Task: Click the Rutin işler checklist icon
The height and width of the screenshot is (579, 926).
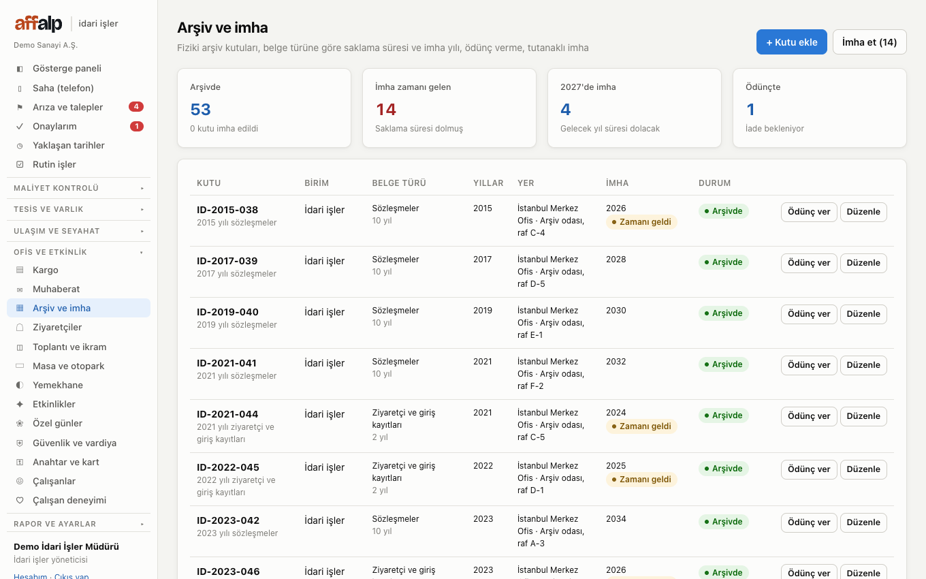Action: [20, 164]
